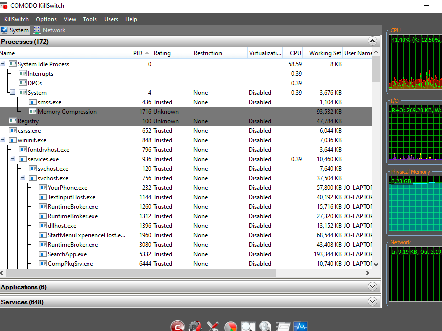Expand the Applications (6) panel
This screenshot has height=331, width=442.
(372, 287)
